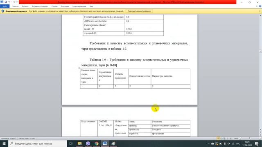Click the ДДТ и его метаболиты cell
This screenshot has width=262, height=147.
104,21
